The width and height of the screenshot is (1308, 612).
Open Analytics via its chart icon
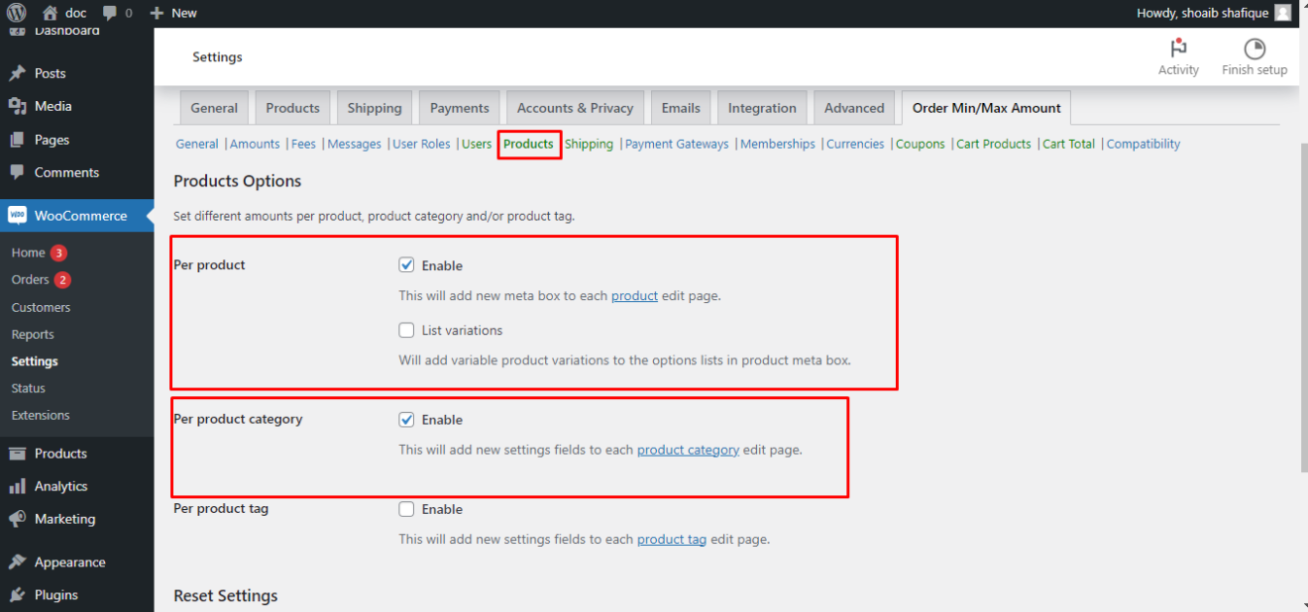[x=18, y=485]
